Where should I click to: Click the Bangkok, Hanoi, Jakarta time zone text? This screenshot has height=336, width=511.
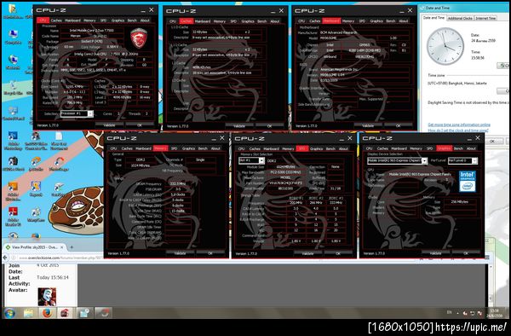(x=457, y=84)
